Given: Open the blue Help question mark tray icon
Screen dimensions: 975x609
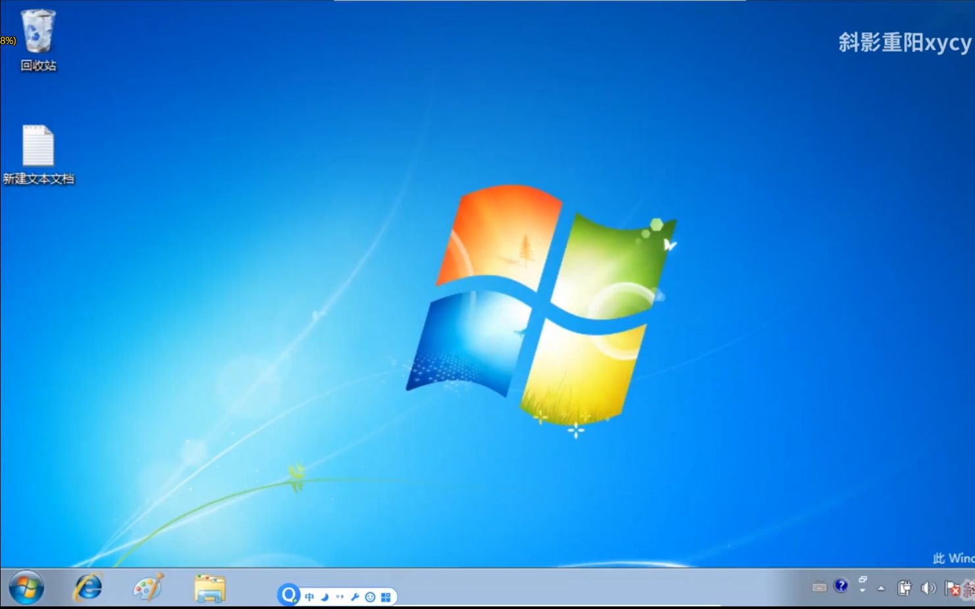Looking at the screenshot, I should pos(841,586).
